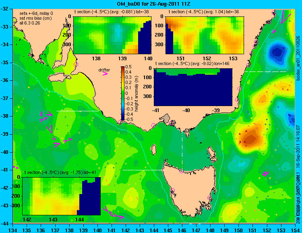The height and width of the screenshot is (233, 302).
Task: Click the vertical 'bodas_an01_20110826' label
Action: click(x=298, y=58)
